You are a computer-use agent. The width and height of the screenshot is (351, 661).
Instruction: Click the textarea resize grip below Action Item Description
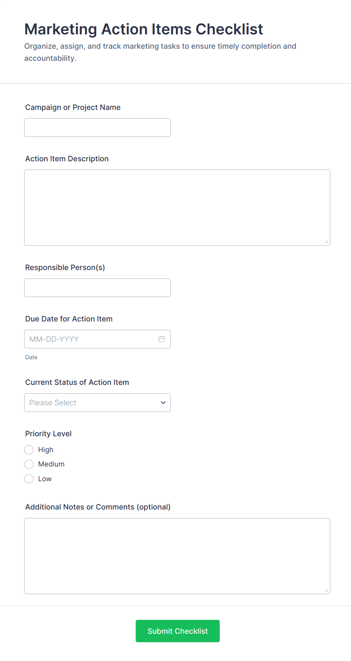pos(327,242)
